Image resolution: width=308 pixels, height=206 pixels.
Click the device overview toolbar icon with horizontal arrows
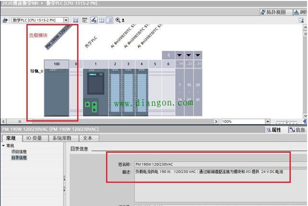click(x=76, y=20)
